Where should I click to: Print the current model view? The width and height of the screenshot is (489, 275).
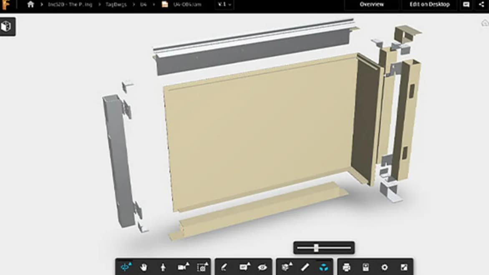tap(346, 267)
